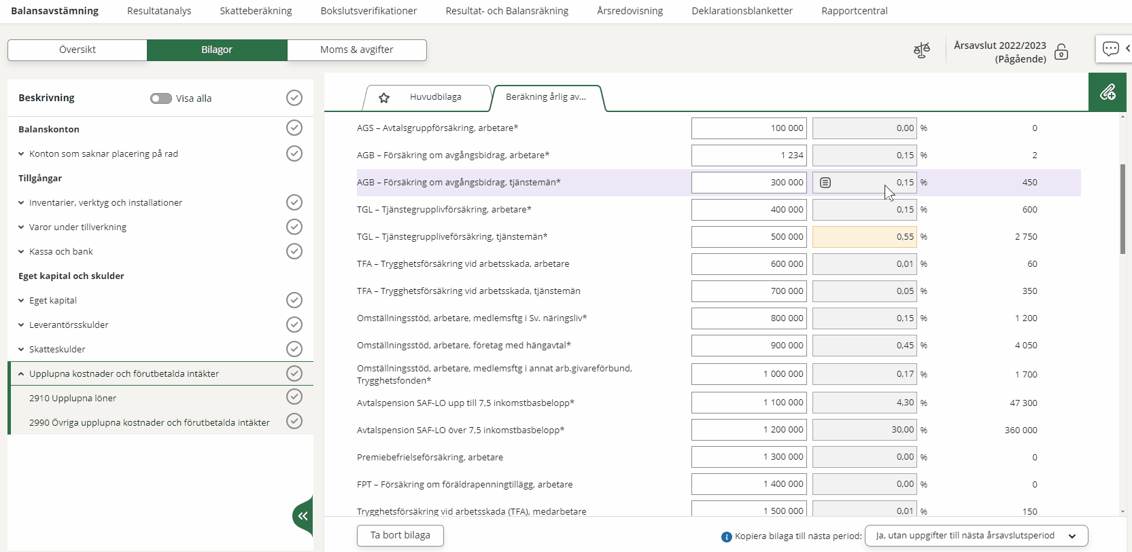1132x552 pixels.
Task: Click the balance scale icon
Action: 921,51
